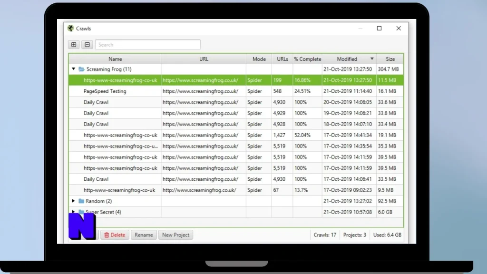Click the 4,928 URLs cell
Image resolution: width=487 pixels, height=274 pixels.
click(x=282, y=124)
